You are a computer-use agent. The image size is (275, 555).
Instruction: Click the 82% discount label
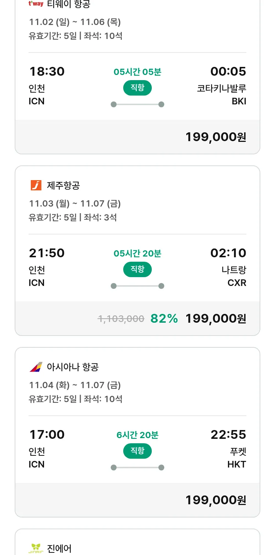tap(164, 319)
